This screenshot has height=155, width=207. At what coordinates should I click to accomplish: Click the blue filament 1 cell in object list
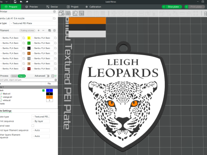[x=50, y=90]
